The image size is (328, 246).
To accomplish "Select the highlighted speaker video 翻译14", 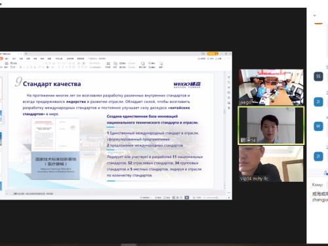I will [x=271, y=125].
